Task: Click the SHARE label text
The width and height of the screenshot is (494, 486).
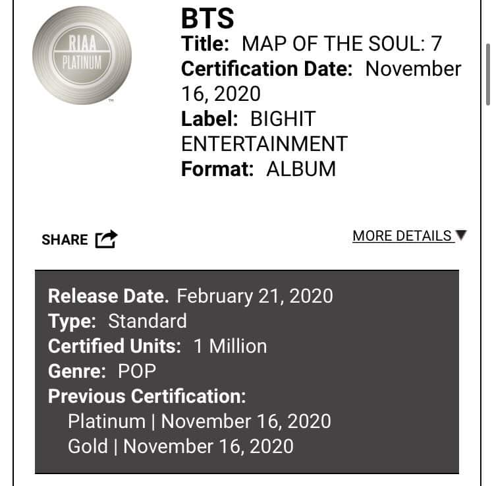Action: point(65,240)
